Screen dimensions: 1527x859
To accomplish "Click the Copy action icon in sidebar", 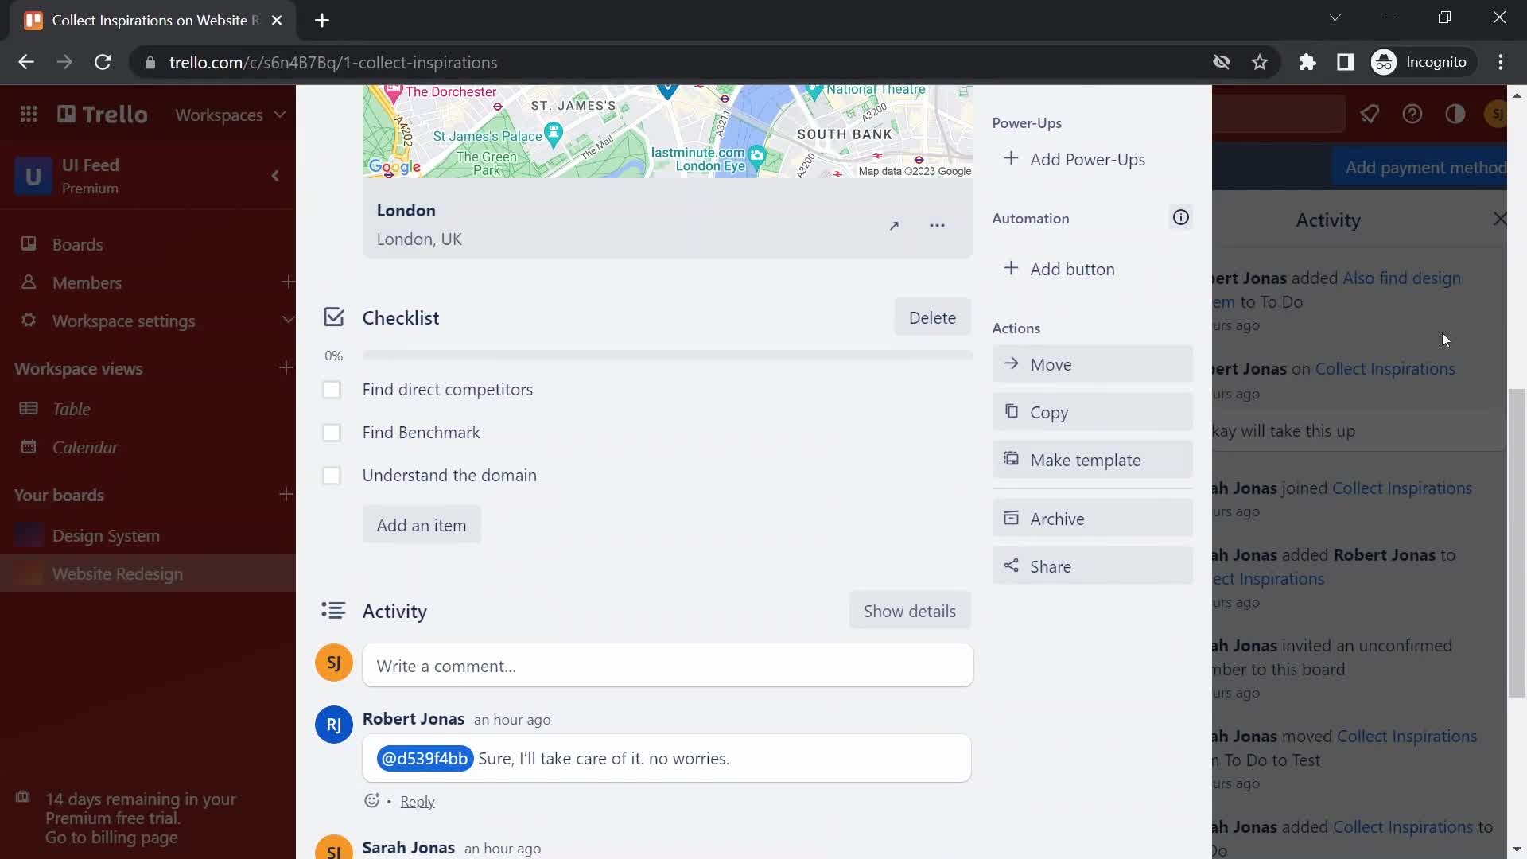I will [x=1011, y=411].
